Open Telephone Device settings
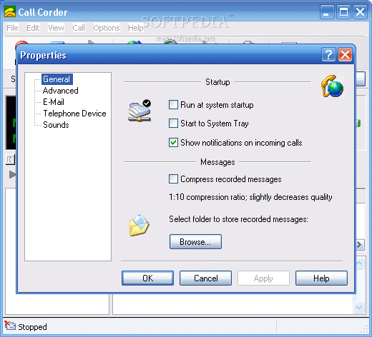Screen dimensions: 372x337 click(x=74, y=114)
